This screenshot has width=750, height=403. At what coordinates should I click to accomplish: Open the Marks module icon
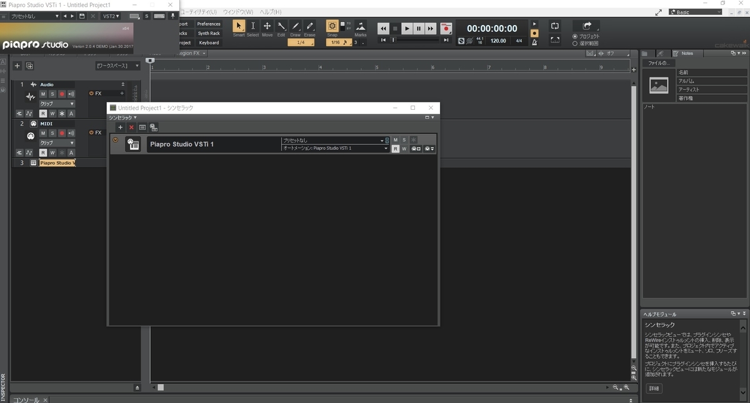pos(361,26)
